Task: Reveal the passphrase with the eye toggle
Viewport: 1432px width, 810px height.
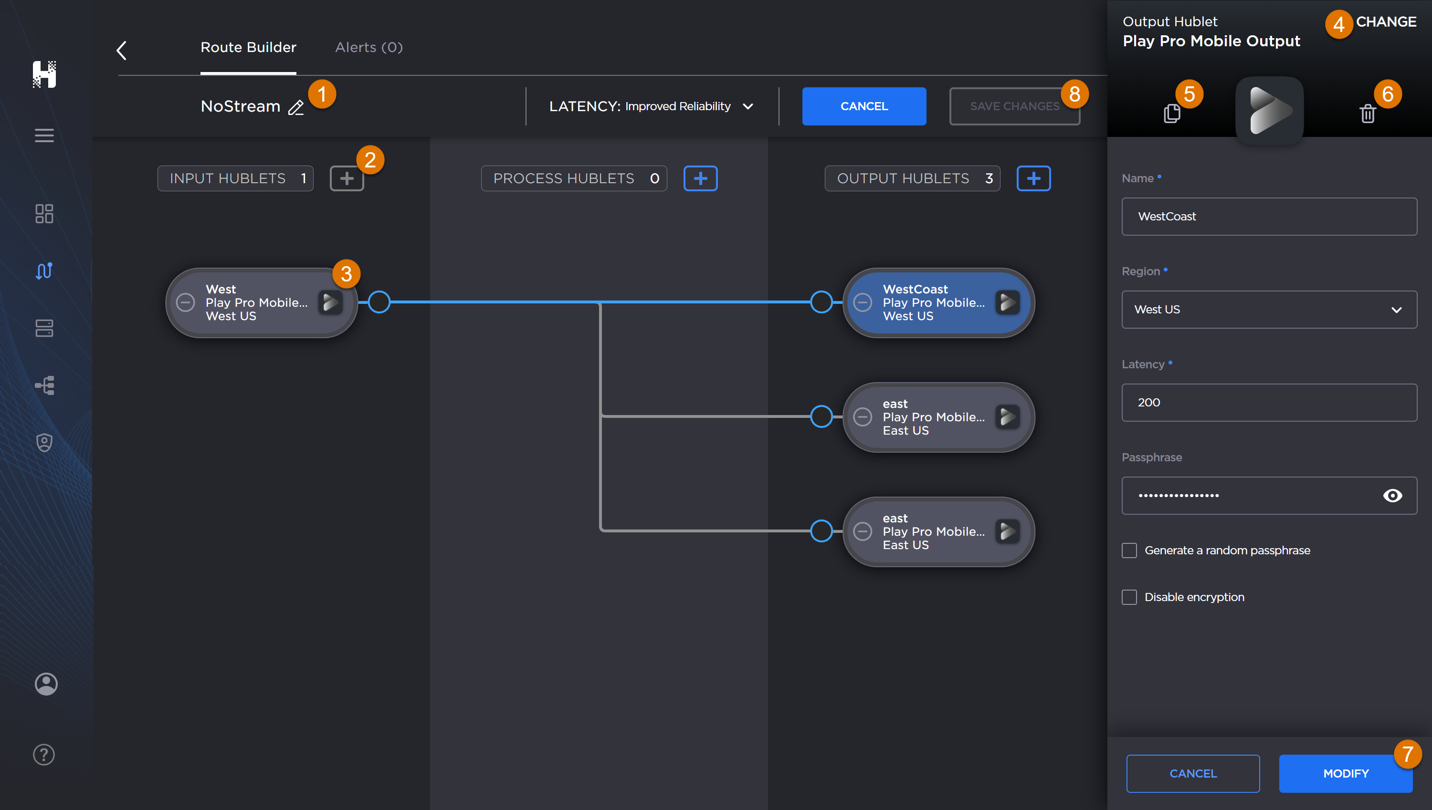Action: (x=1393, y=495)
